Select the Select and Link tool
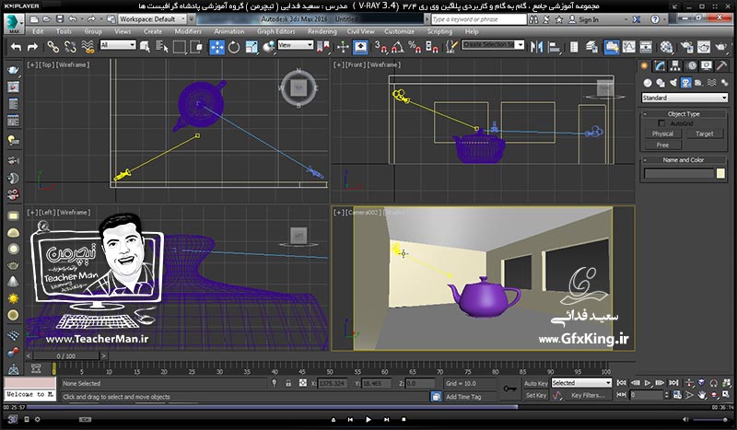The width and height of the screenshot is (737, 430). pyautogui.click(x=53, y=47)
